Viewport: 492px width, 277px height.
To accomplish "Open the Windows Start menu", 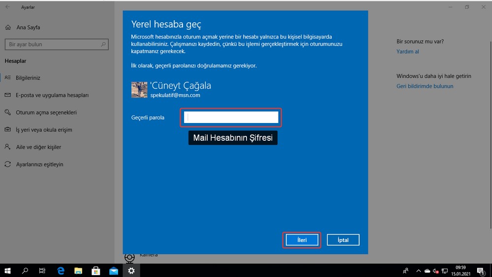I will click(x=8, y=270).
